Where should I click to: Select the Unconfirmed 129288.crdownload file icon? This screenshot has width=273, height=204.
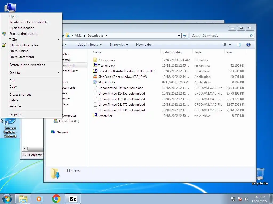point(95,99)
